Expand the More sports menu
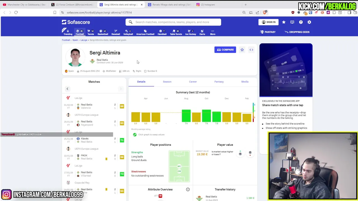The image size is (358, 201). [x=213, y=32]
